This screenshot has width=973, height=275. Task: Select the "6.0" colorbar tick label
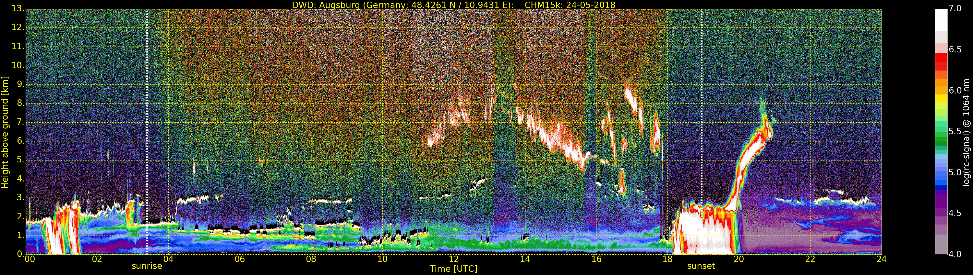tap(955, 90)
